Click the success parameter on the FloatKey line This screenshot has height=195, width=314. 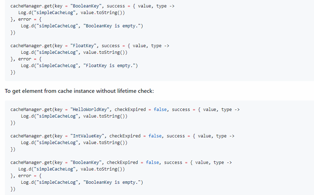pos(111,46)
